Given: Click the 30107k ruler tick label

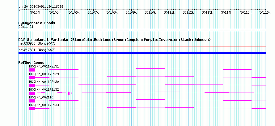Looking at the screenshot, I should pos(93,12).
